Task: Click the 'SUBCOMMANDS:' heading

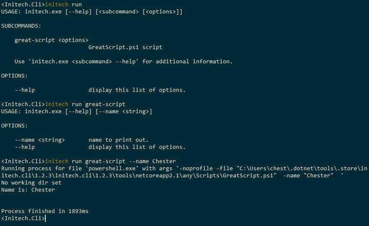Action: point(21,26)
